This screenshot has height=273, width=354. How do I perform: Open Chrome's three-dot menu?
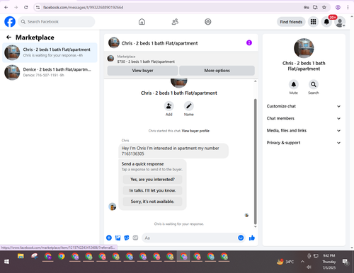pos(348,7)
